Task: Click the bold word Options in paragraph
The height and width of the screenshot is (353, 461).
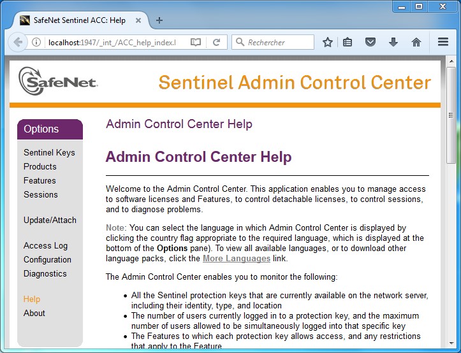Action: (172, 248)
